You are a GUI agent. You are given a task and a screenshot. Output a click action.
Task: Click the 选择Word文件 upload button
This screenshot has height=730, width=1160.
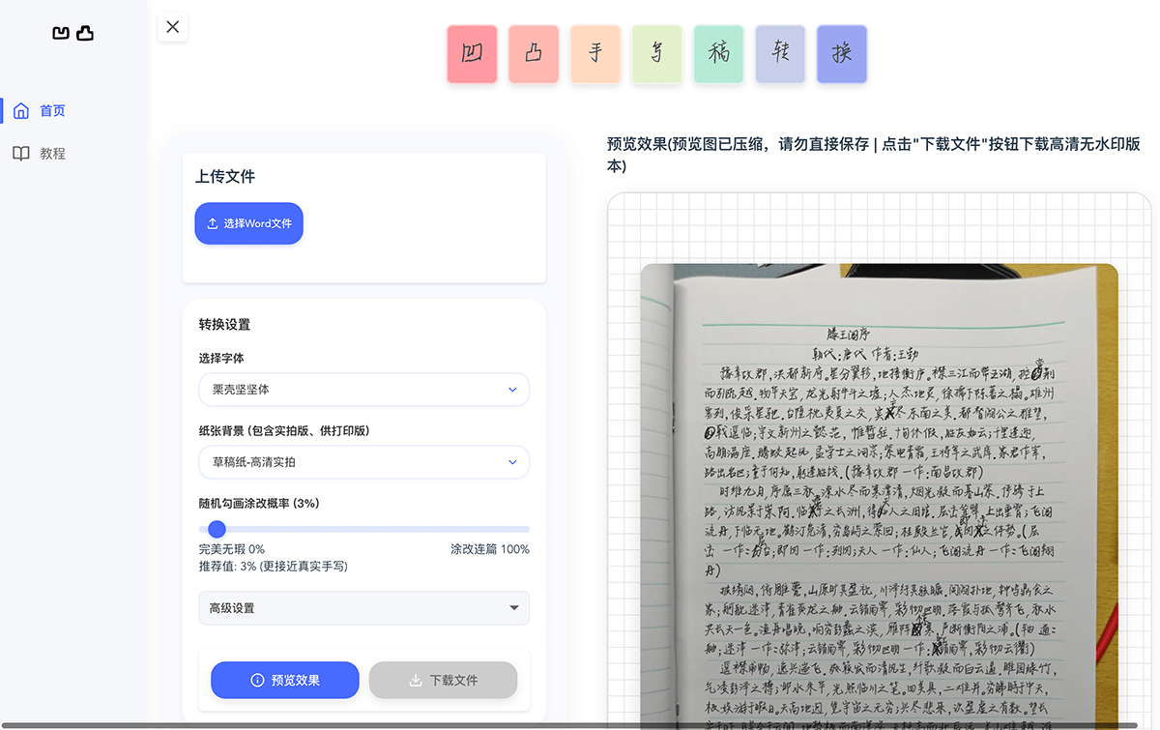249,223
